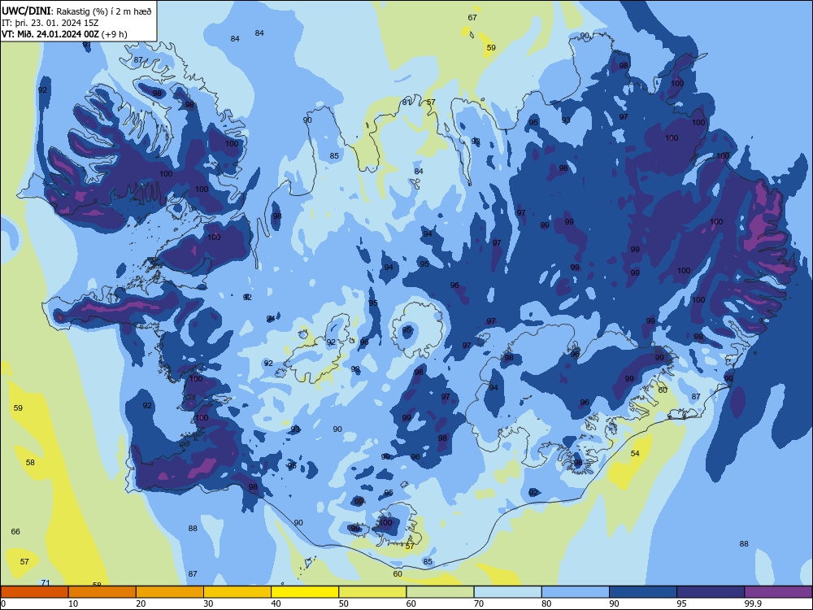
Task: Click the 'UWC/DINI' title text
Action: 26,11
